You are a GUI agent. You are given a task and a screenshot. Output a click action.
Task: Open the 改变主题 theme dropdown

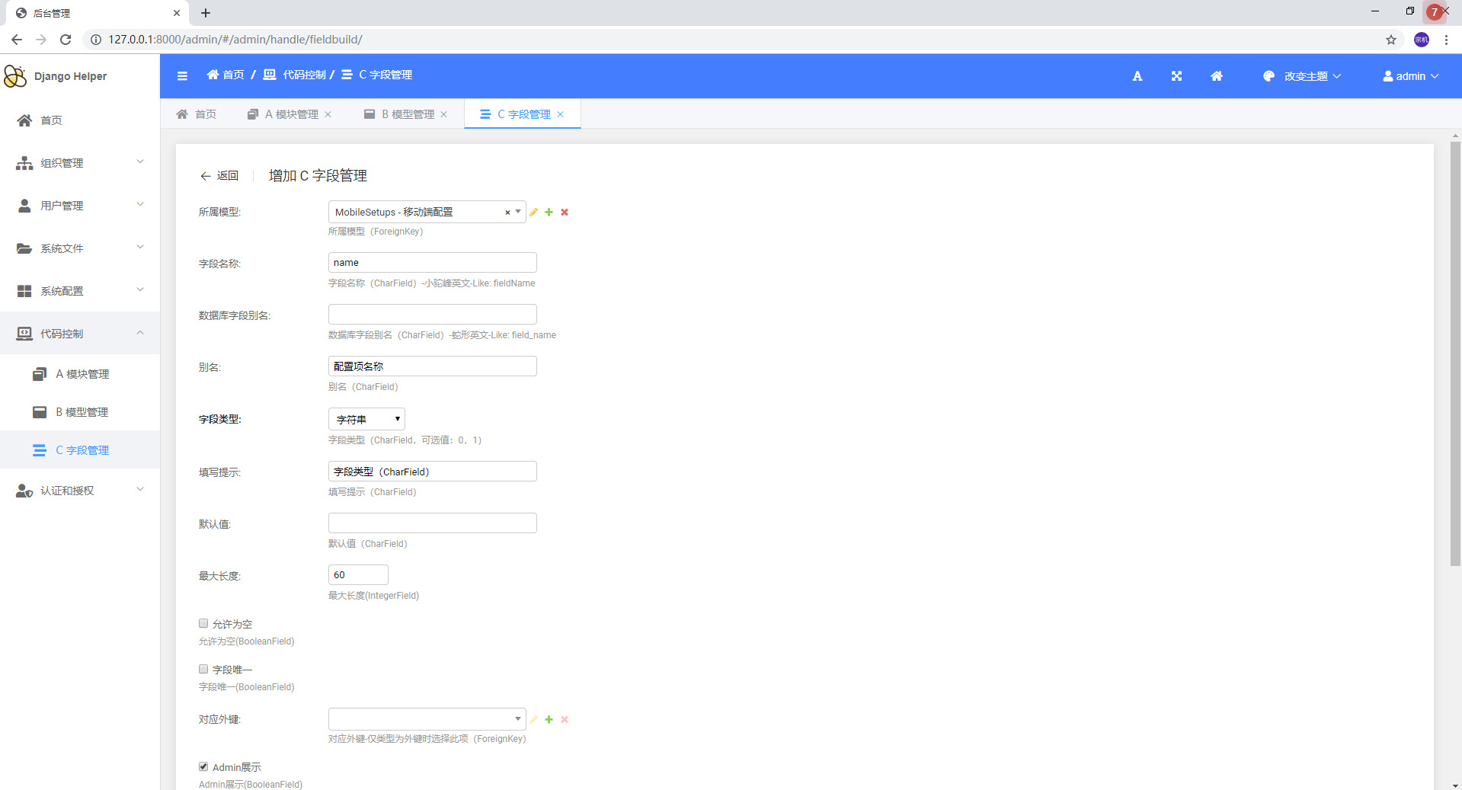coord(1304,76)
